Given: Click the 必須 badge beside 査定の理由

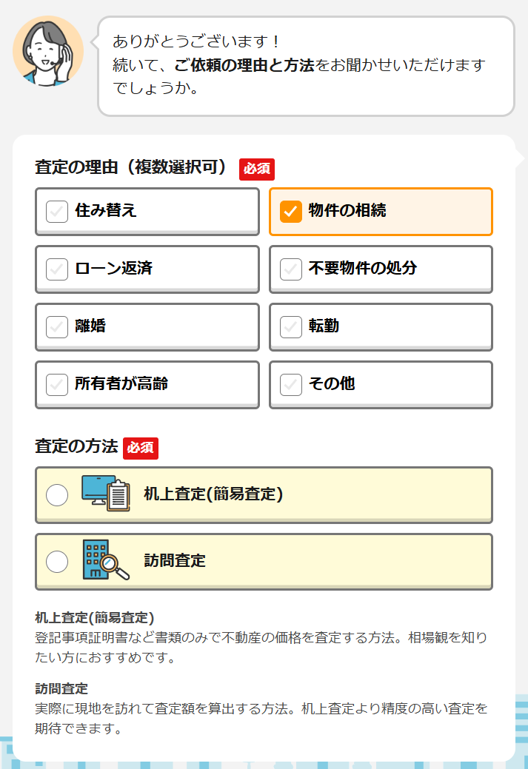Looking at the screenshot, I should click(257, 168).
